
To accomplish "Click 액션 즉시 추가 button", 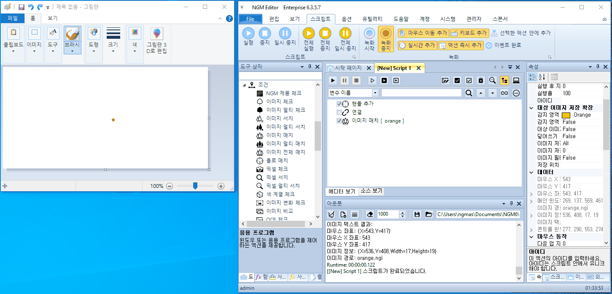I will (x=461, y=45).
